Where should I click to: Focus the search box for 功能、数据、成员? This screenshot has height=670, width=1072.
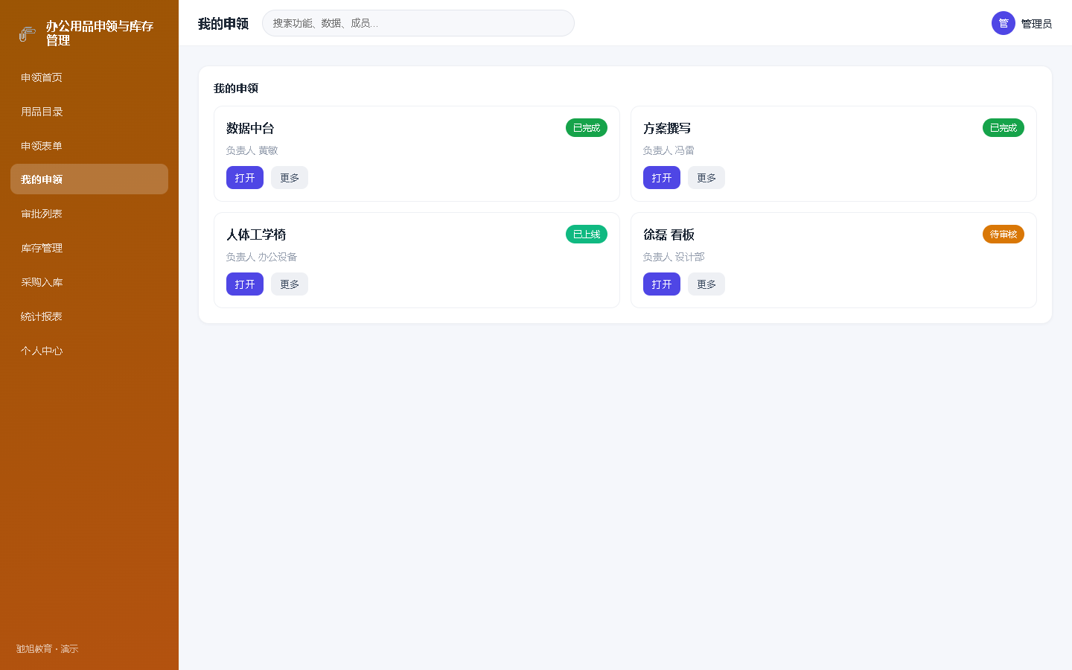click(418, 23)
